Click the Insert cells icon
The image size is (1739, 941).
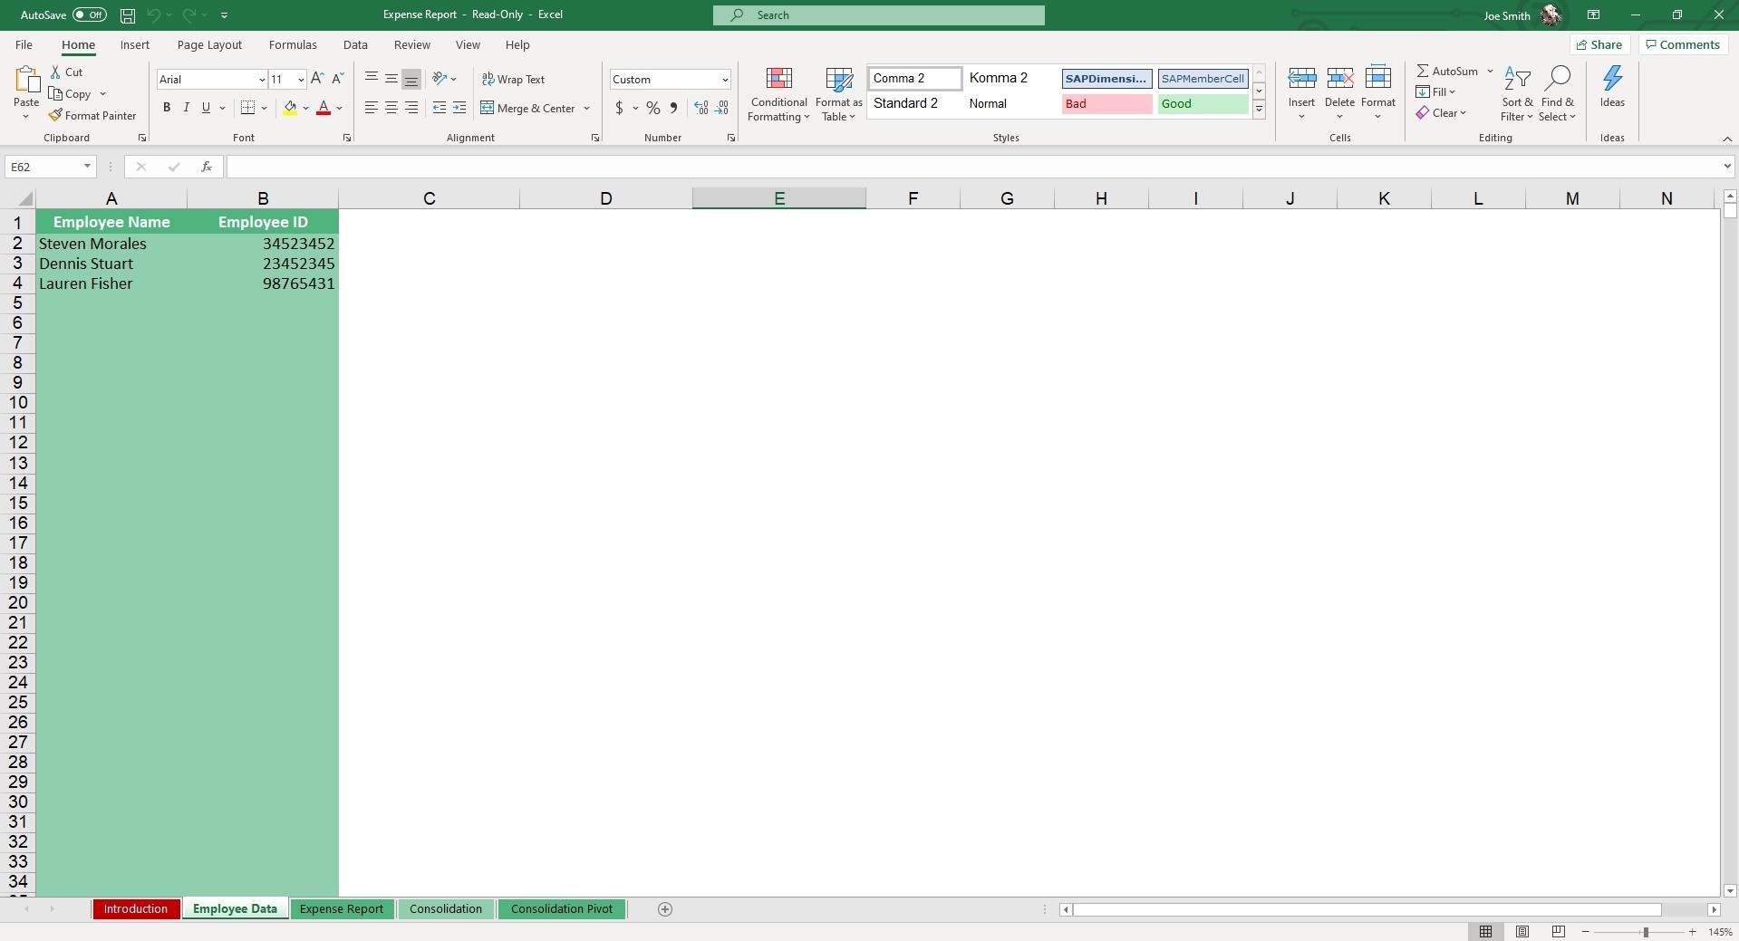1301,79
